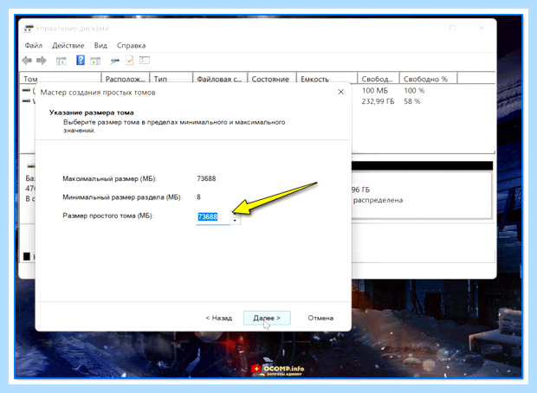Viewport: 537px width, 393px height.
Task: Click the Мастер создания простых томов title
Action: pos(98,93)
